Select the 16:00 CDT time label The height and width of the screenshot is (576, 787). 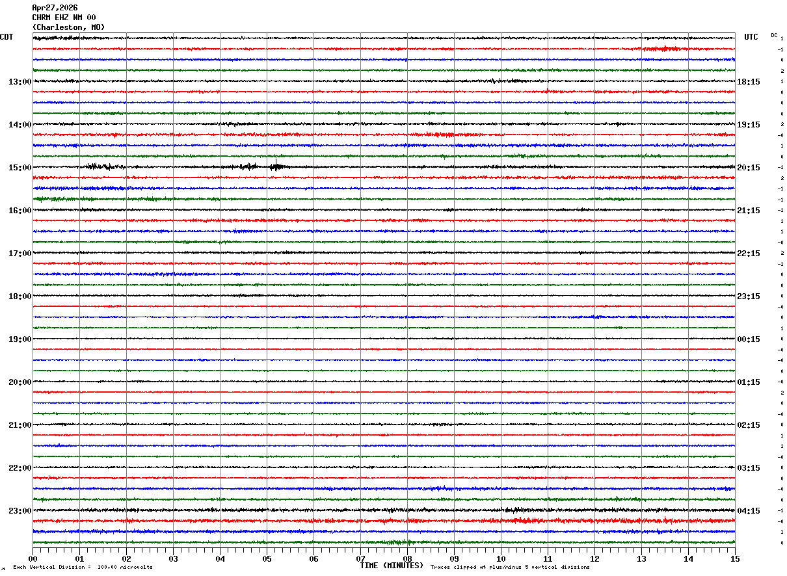coord(20,211)
